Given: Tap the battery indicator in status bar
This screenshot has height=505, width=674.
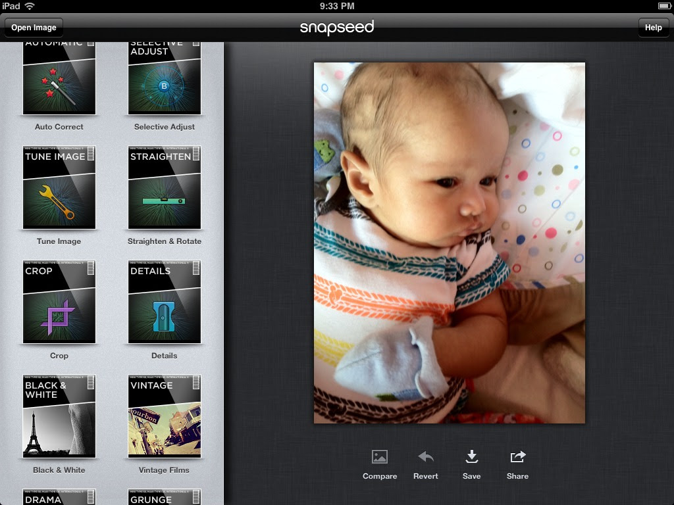Looking at the screenshot, I should [x=664, y=6].
